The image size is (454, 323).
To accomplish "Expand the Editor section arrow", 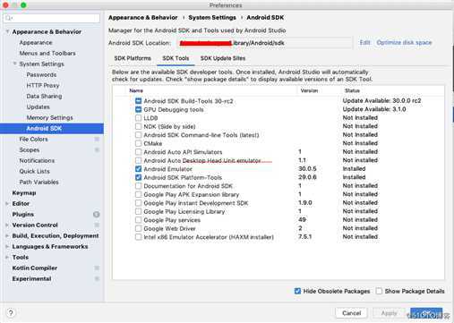I will pos(7,203).
